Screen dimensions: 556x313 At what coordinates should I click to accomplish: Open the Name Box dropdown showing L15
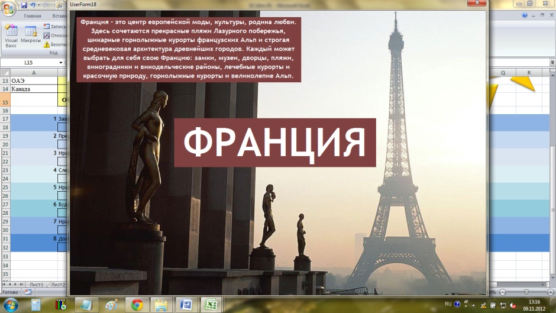(61, 63)
